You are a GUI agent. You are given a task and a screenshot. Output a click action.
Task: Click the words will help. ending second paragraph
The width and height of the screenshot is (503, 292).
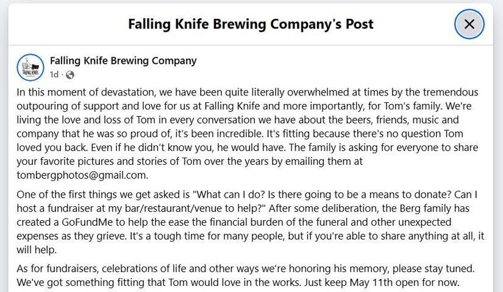coord(37,250)
